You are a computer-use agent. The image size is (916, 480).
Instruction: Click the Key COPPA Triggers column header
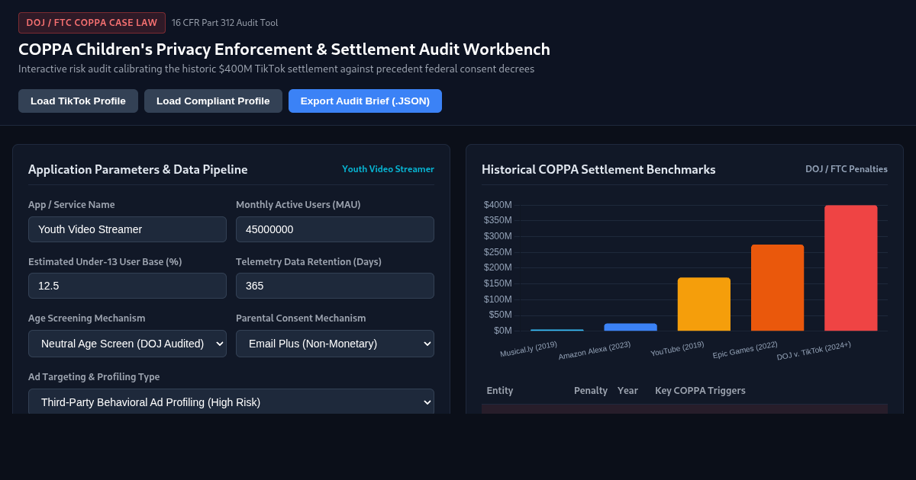(700, 390)
